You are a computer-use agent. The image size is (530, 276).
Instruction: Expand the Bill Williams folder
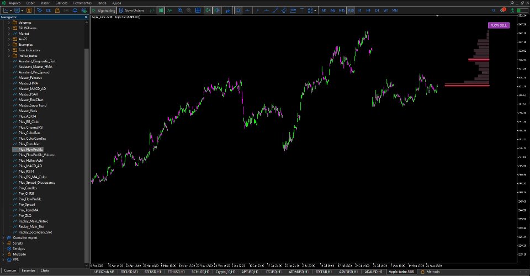[9, 28]
